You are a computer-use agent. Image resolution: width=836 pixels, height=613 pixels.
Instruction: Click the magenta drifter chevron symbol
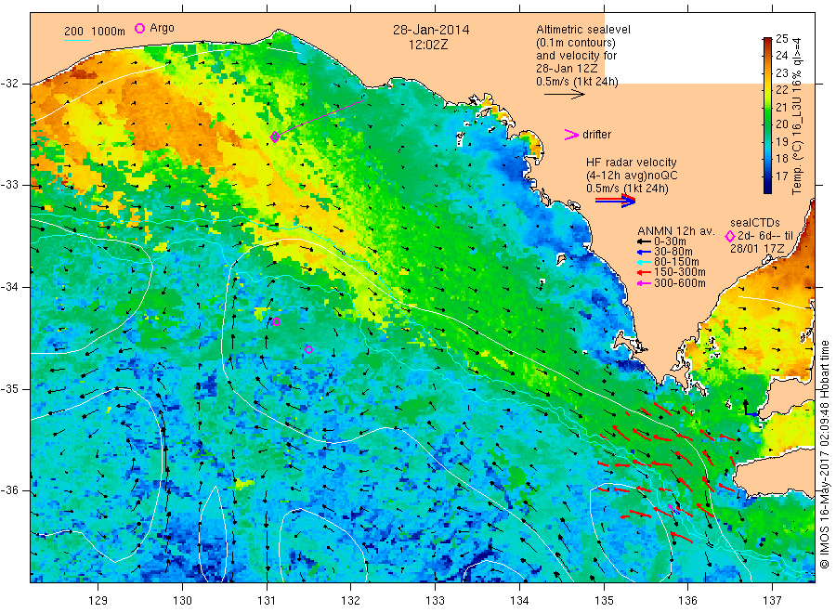pyautogui.click(x=571, y=135)
